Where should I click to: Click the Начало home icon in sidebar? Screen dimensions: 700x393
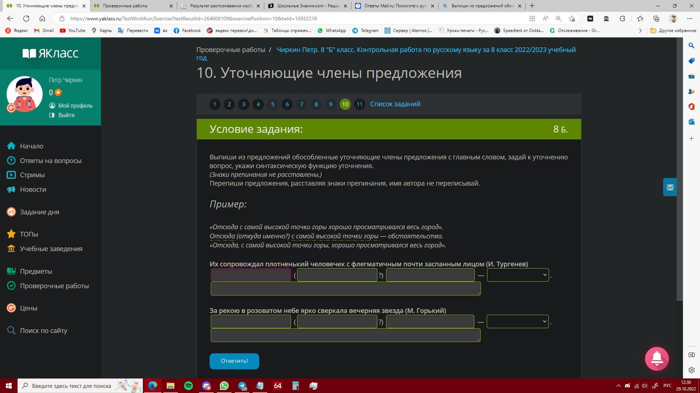pos(11,146)
